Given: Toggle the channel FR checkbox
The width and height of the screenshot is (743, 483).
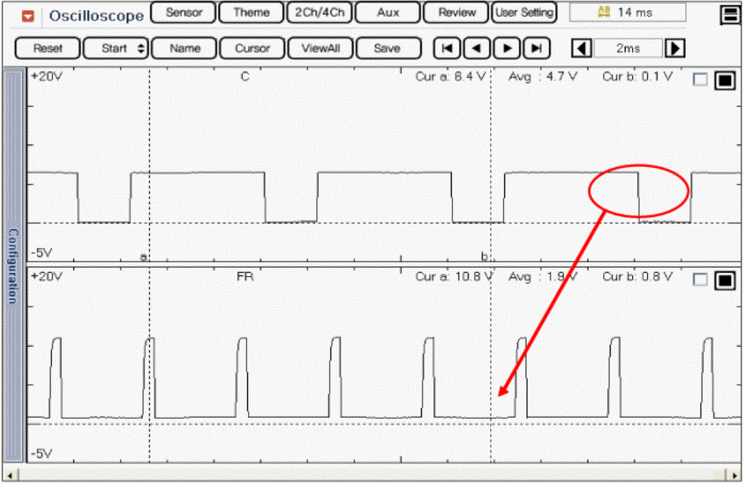Looking at the screenshot, I should click(x=700, y=280).
